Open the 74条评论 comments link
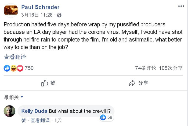 pos(145,68)
